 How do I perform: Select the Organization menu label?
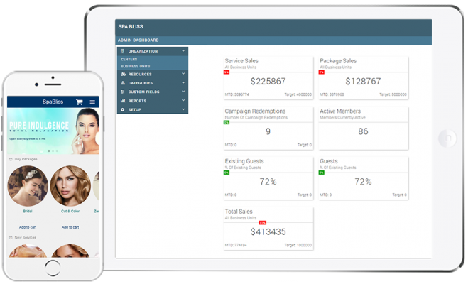click(143, 51)
